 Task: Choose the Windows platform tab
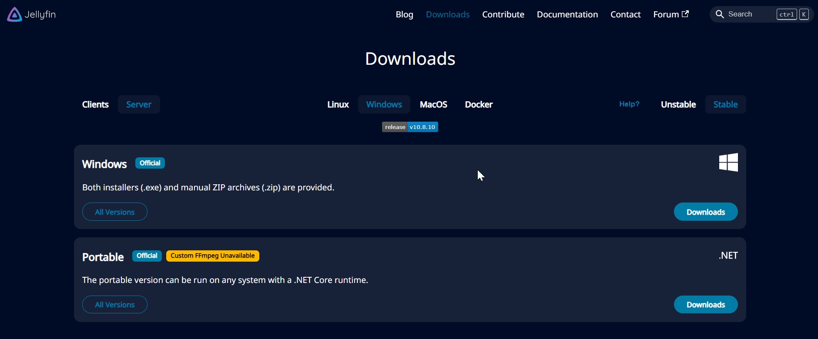384,104
